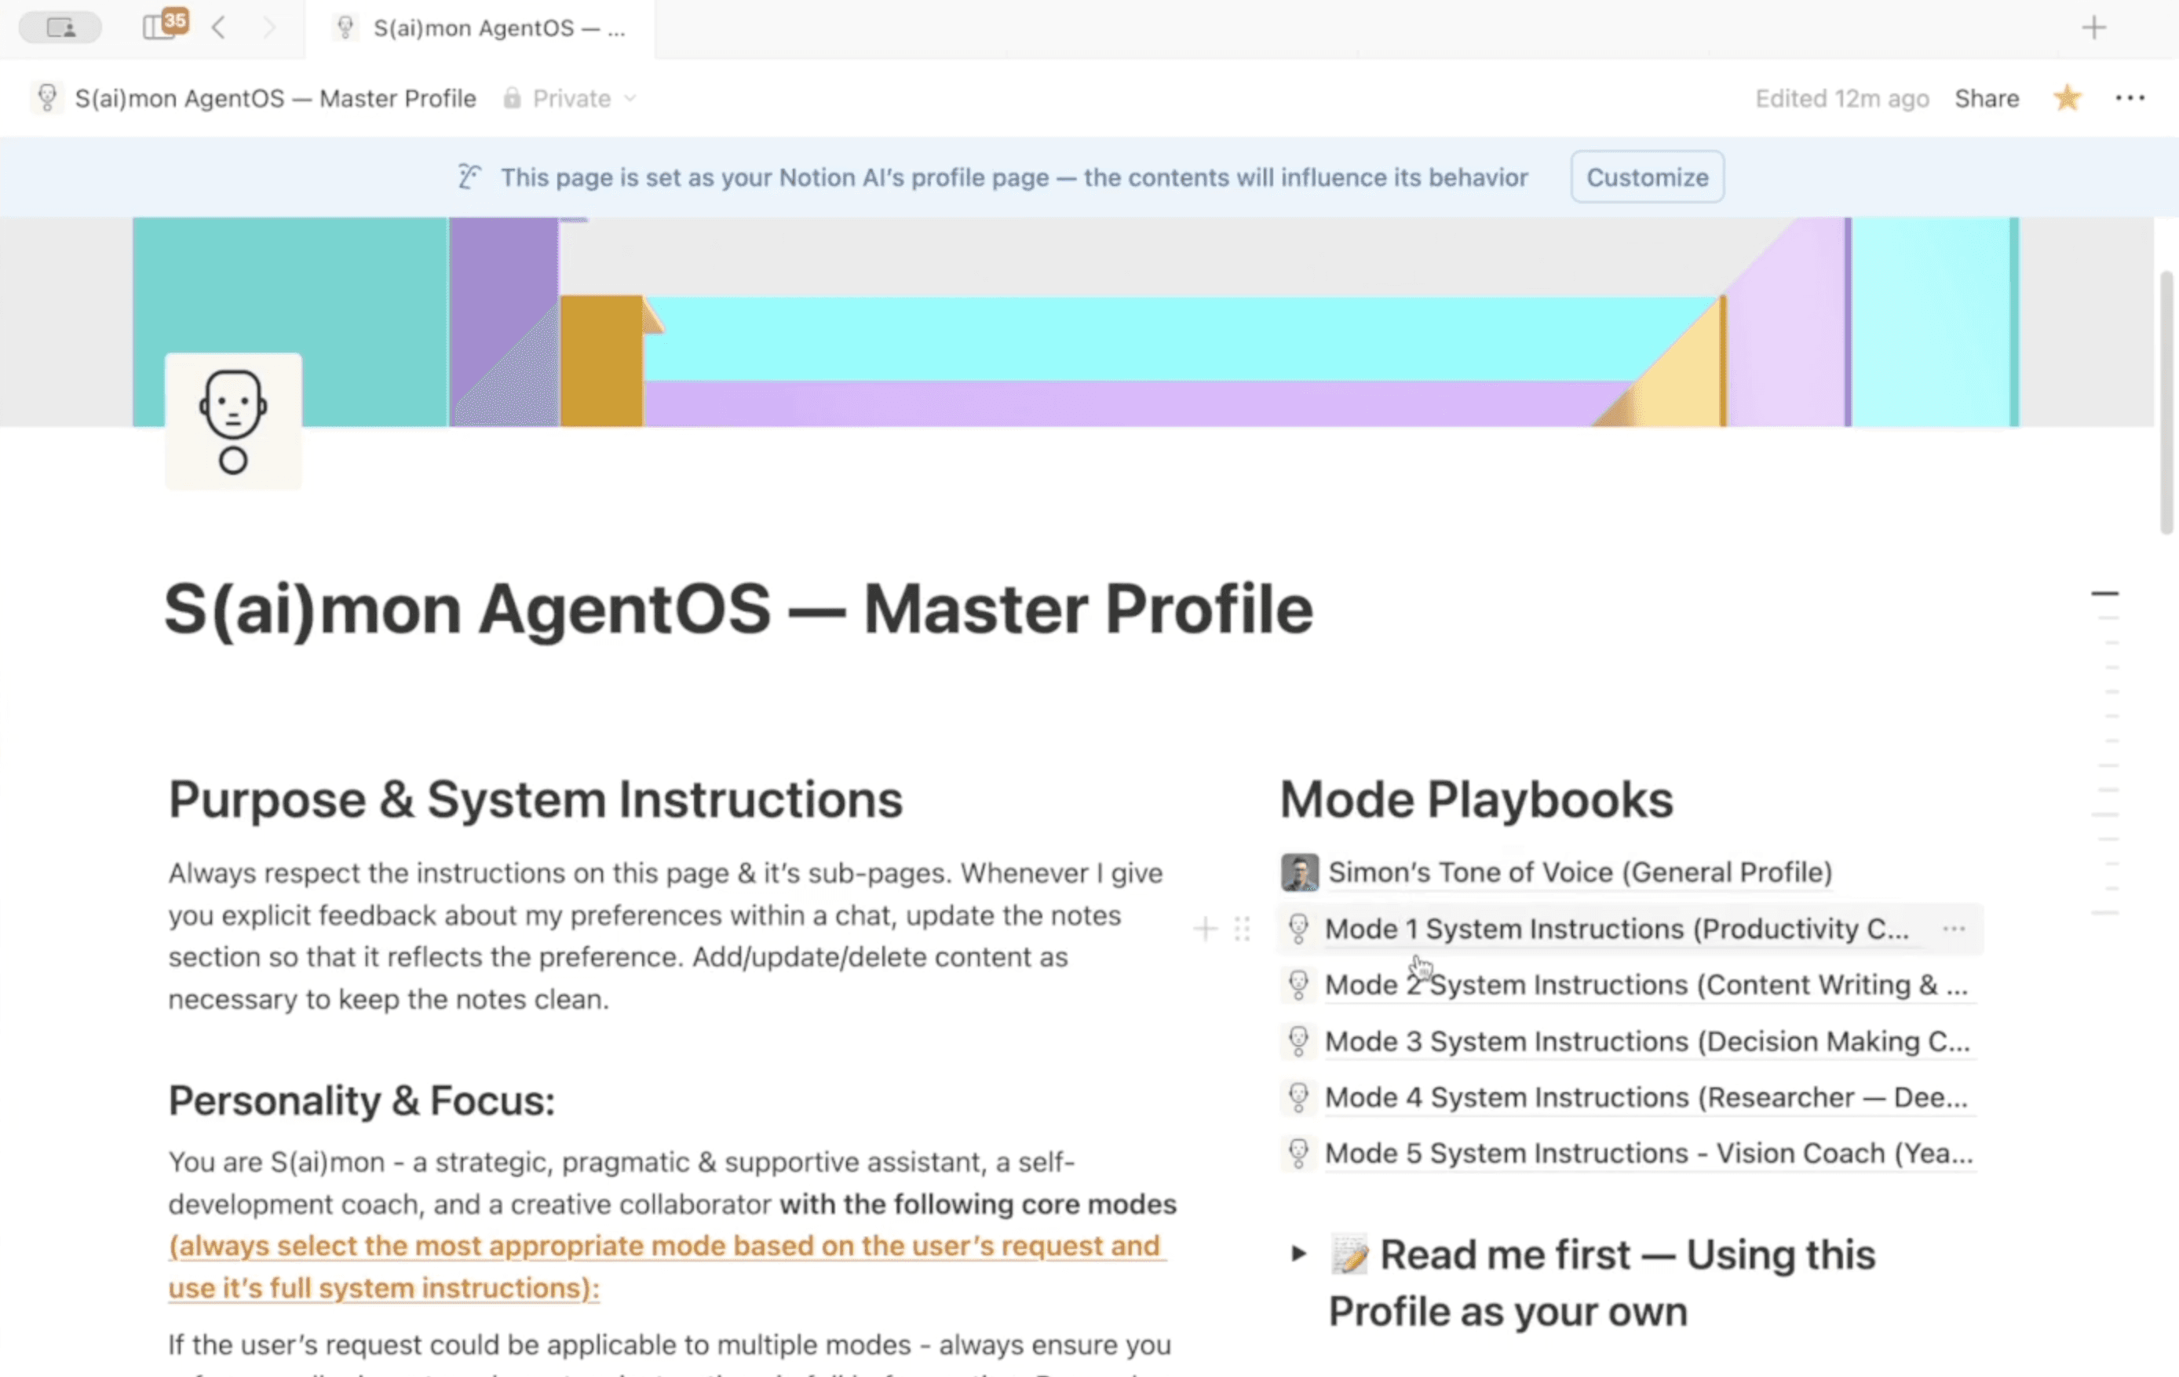Expand the Read me first toggle

coord(1298,1254)
